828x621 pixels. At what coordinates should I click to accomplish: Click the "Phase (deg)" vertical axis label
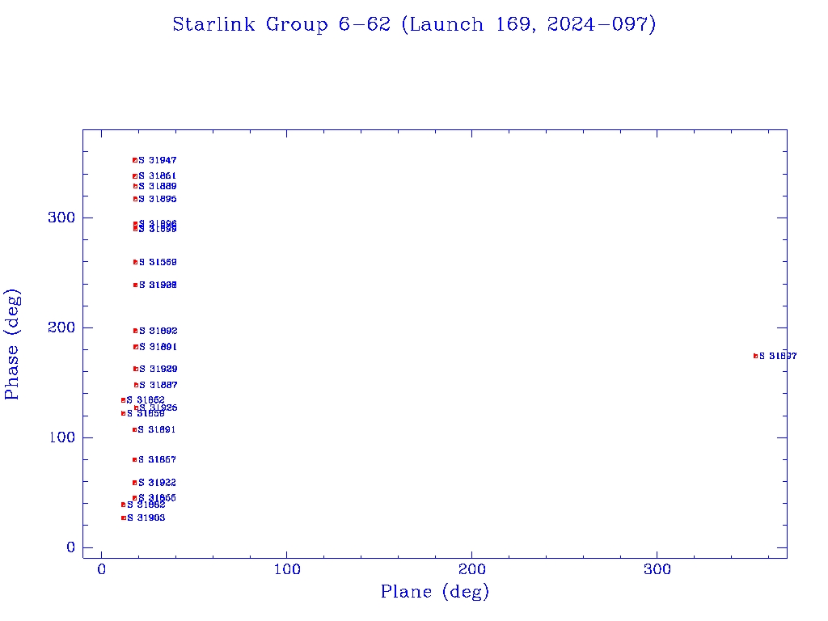click(11, 344)
